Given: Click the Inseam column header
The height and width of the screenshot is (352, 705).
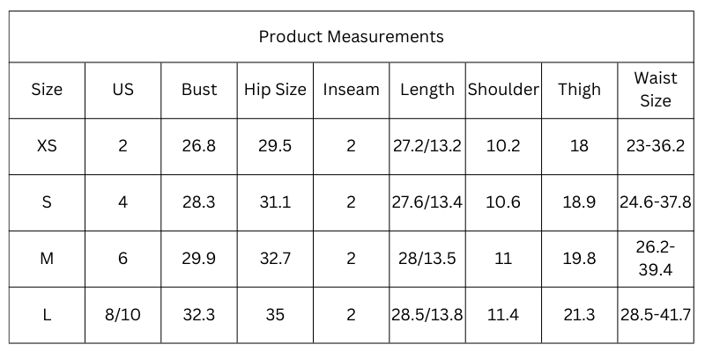Looking at the screenshot, I should 351,90.
